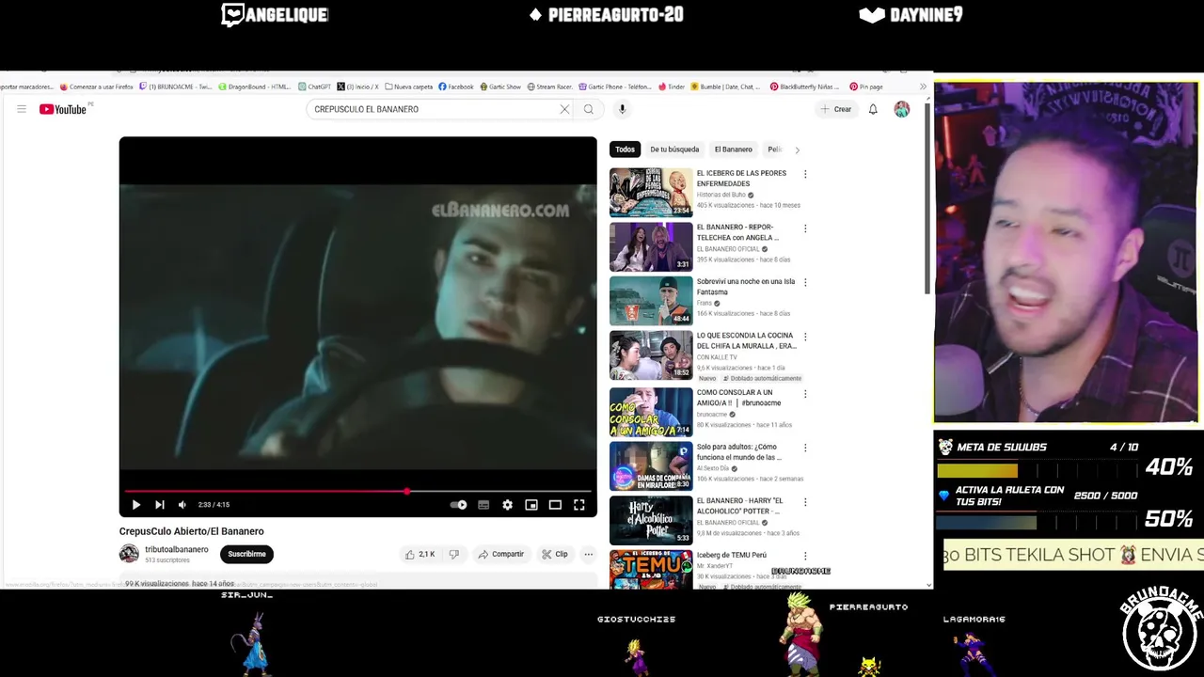This screenshot has width=1204, height=677.
Task: Start voice search with microphone icon
Action: point(622,109)
